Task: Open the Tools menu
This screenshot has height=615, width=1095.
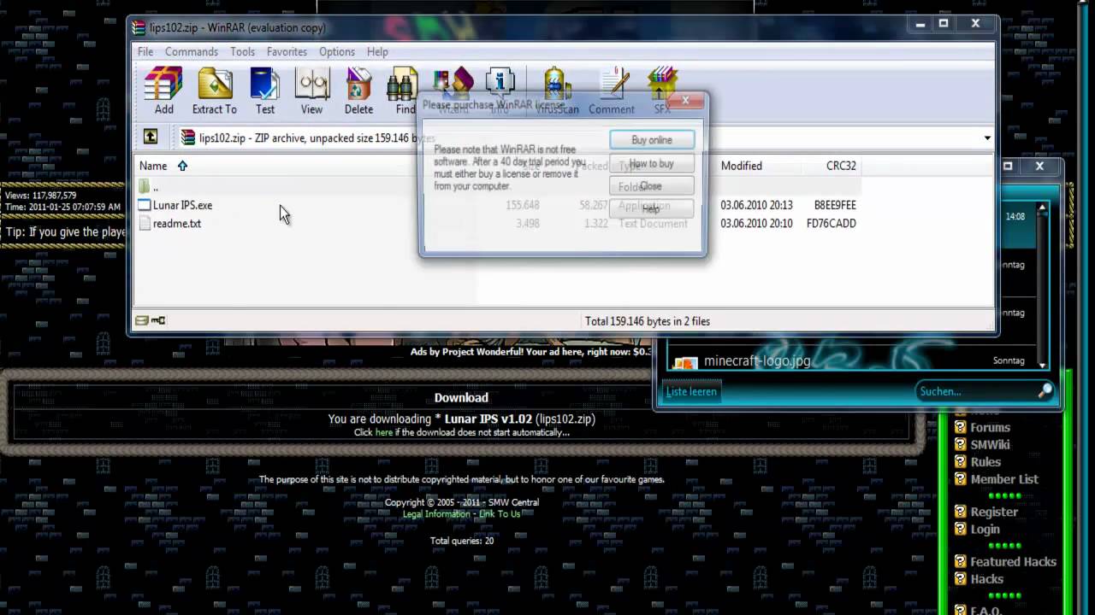Action: pyautogui.click(x=242, y=51)
